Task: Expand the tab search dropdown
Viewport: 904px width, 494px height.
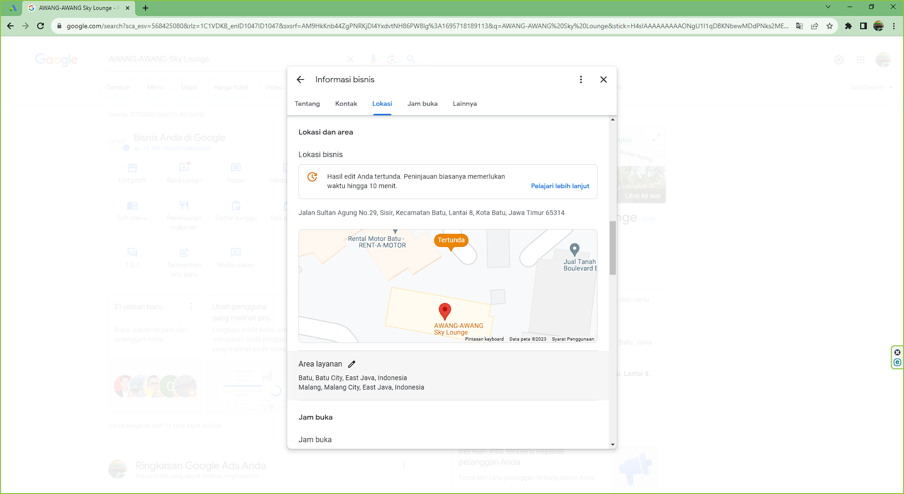Action: click(x=828, y=7)
